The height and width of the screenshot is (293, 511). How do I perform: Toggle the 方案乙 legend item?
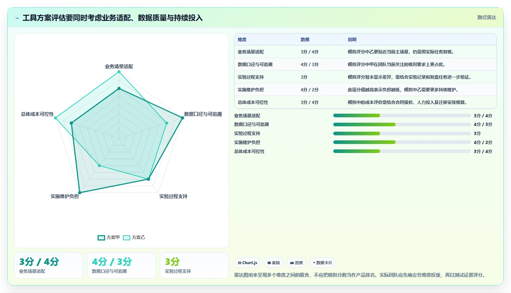[x=134, y=237]
